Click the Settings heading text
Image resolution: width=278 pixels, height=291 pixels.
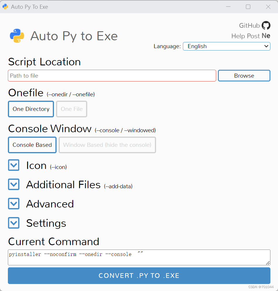[x=46, y=223]
